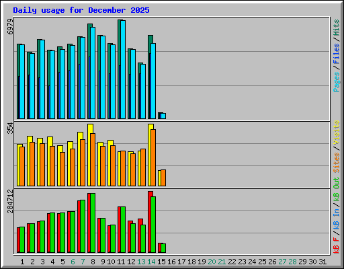Click the 284712 axis maximum value
The height and width of the screenshot is (269, 344).
[10, 201]
